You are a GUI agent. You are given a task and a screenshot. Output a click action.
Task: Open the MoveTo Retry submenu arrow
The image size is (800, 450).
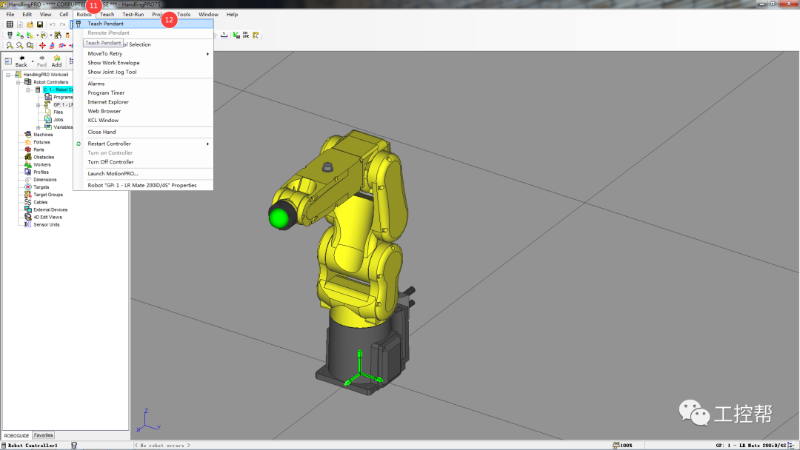click(207, 53)
